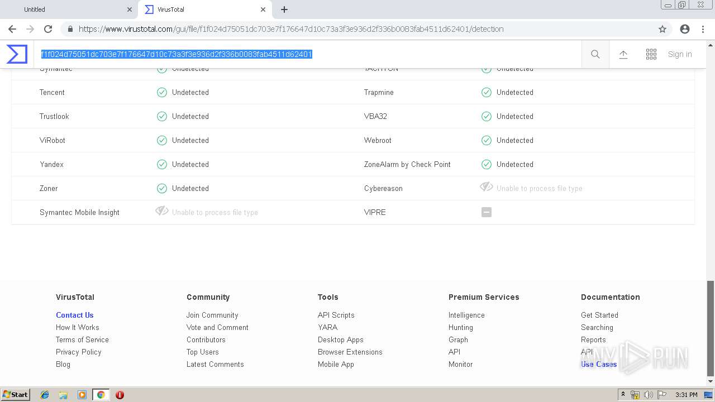Image resolution: width=715 pixels, height=402 pixels.
Task: Open the Blog footer link
Action: click(x=63, y=364)
